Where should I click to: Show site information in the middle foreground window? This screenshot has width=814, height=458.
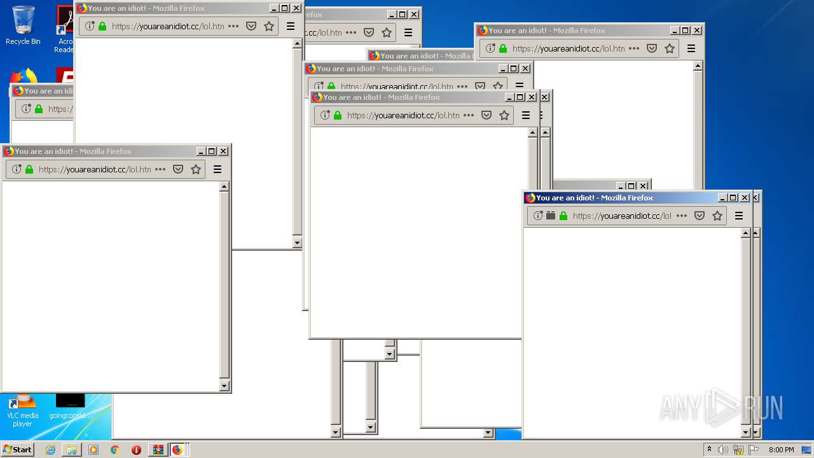[325, 115]
